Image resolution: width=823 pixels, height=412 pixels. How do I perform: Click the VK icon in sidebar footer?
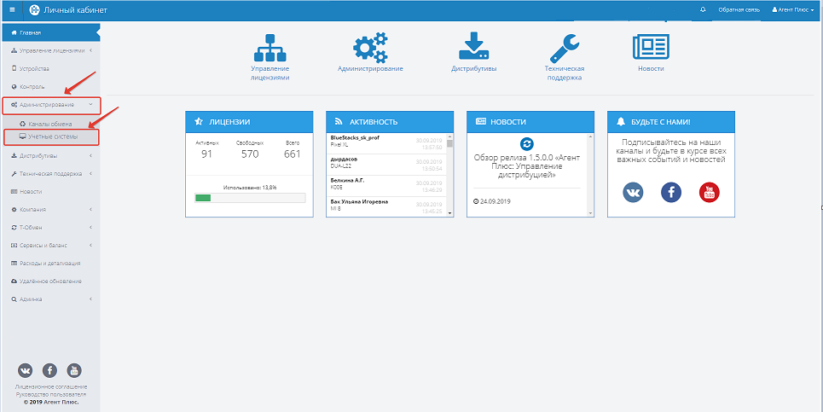coord(26,370)
